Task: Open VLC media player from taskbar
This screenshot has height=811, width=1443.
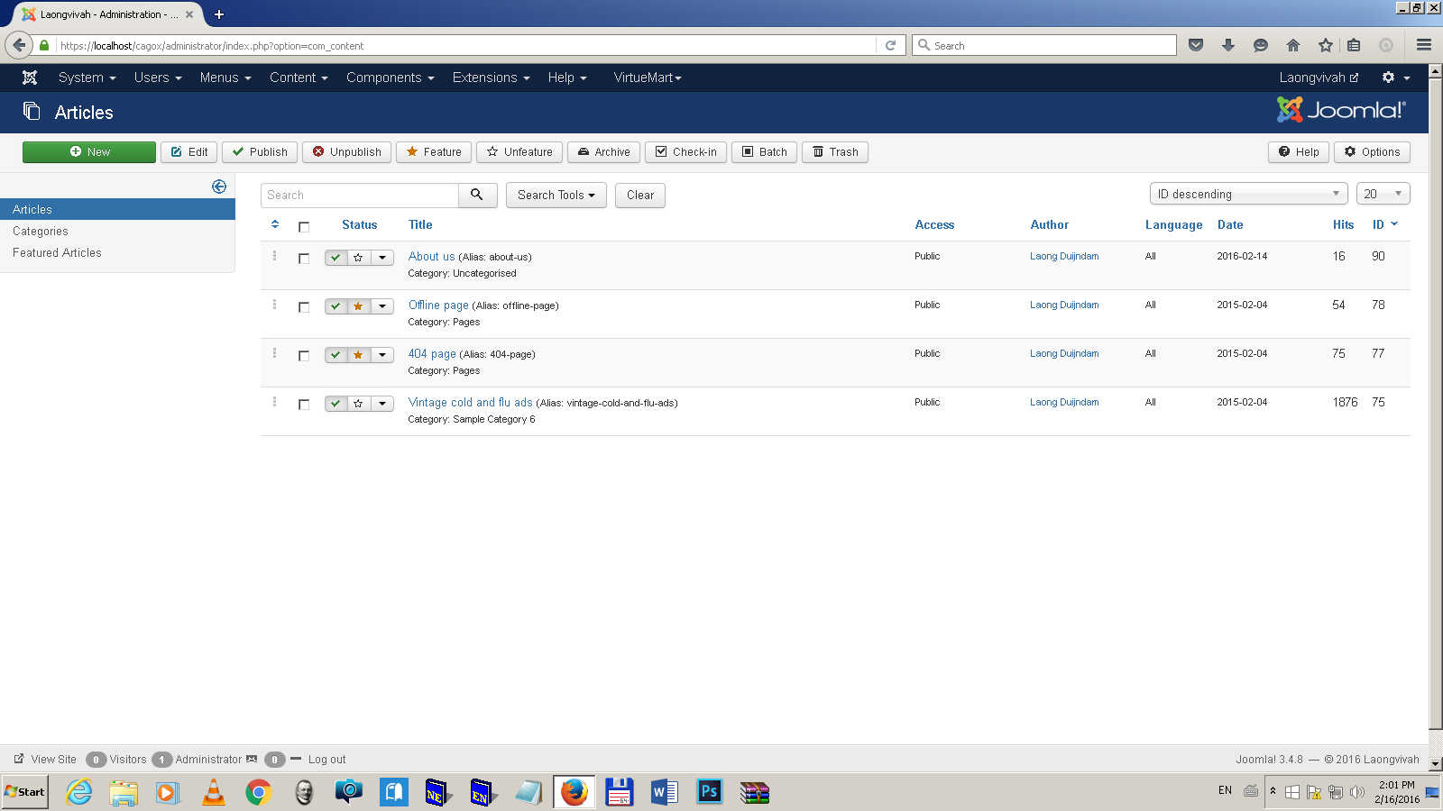Action: pyautogui.click(x=214, y=793)
